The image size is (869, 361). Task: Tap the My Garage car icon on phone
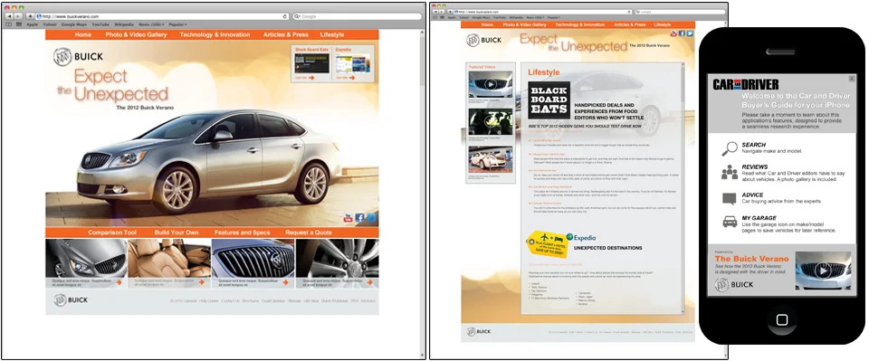coord(730,222)
